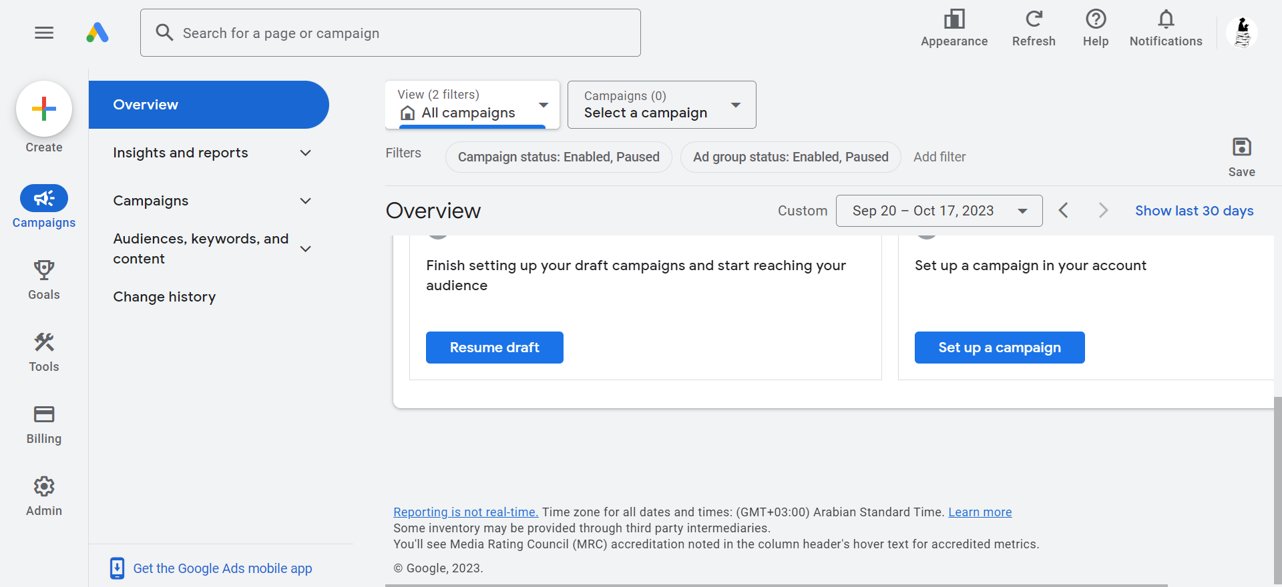Image resolution: width=1282 pixels, height=587 pixels.
Task: Click the Create plus button
Action: pos(44,109)
